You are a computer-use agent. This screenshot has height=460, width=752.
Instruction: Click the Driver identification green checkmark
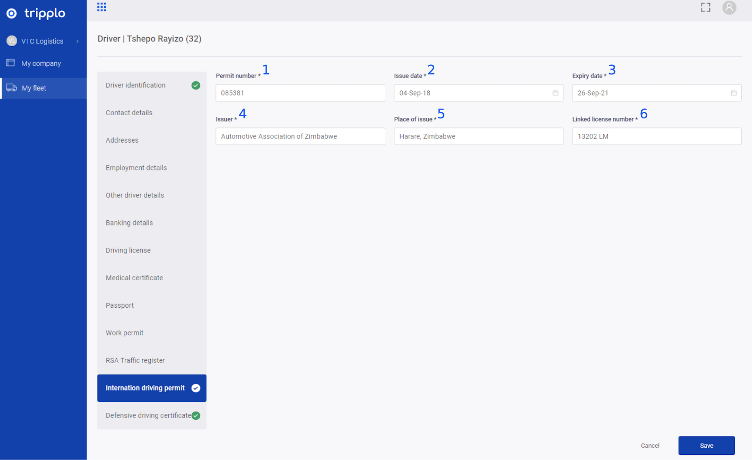point(196,85)
